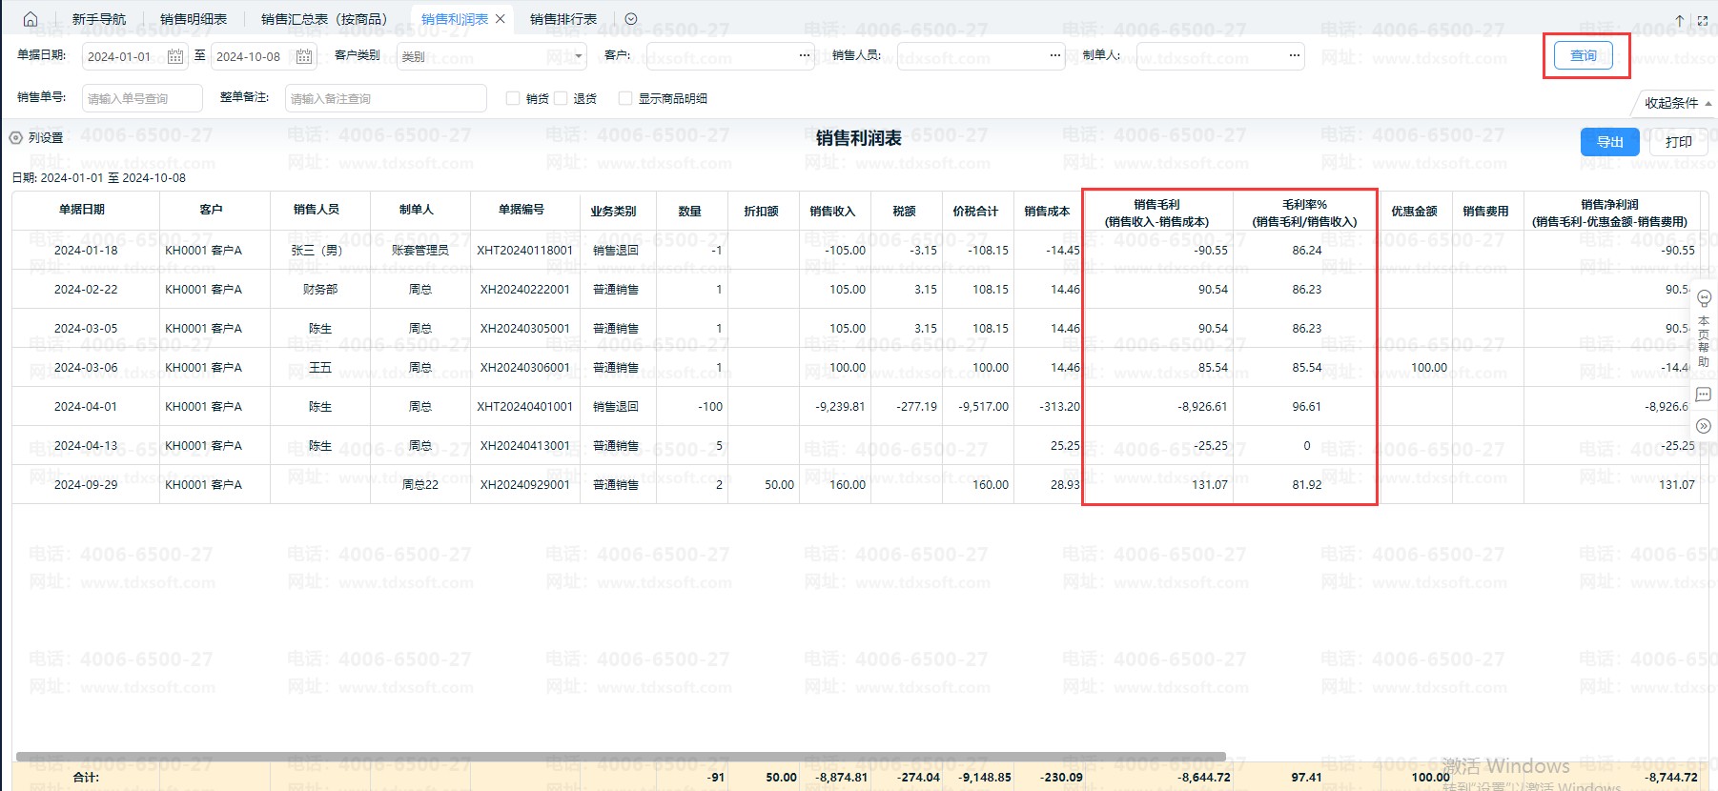Open calendar for end date 2024-10-08
Screen dimensions: 1718x791
(304, 57)
